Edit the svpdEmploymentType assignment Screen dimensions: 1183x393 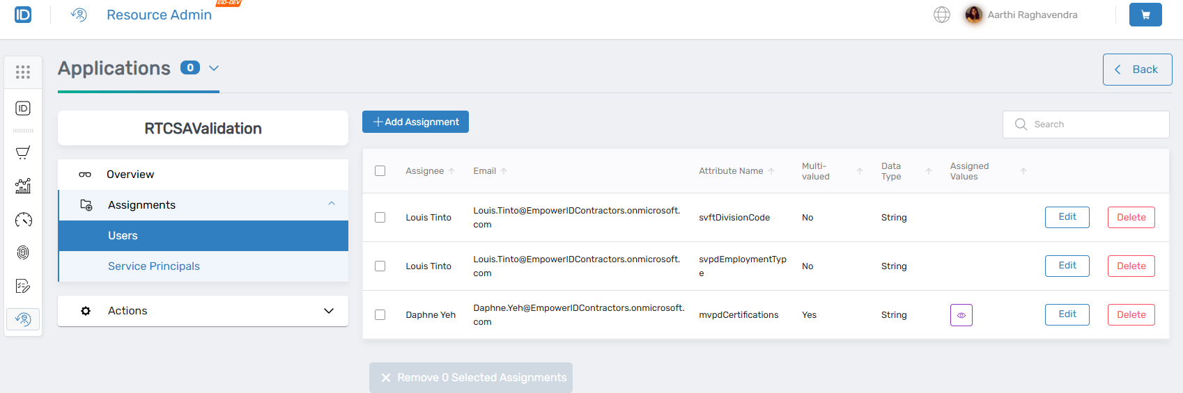pyautogui.click(x=1067, y=266)
